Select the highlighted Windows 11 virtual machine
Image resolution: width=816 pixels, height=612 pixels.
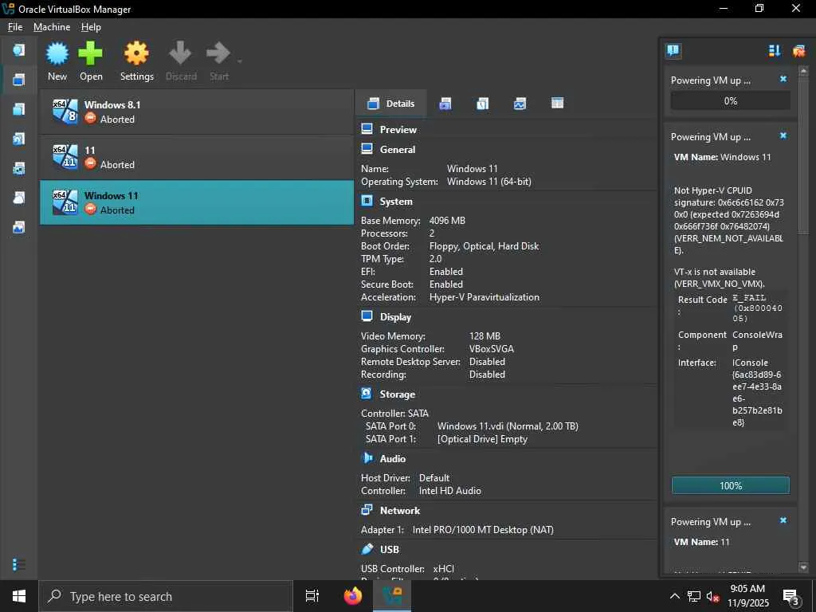tap(197, 202)
